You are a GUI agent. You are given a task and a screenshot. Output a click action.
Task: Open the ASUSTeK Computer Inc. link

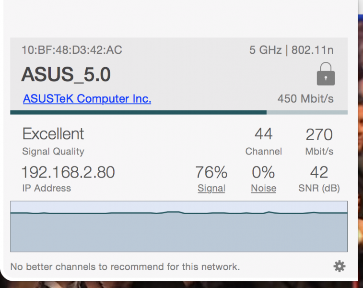click(x=87, y=99)
